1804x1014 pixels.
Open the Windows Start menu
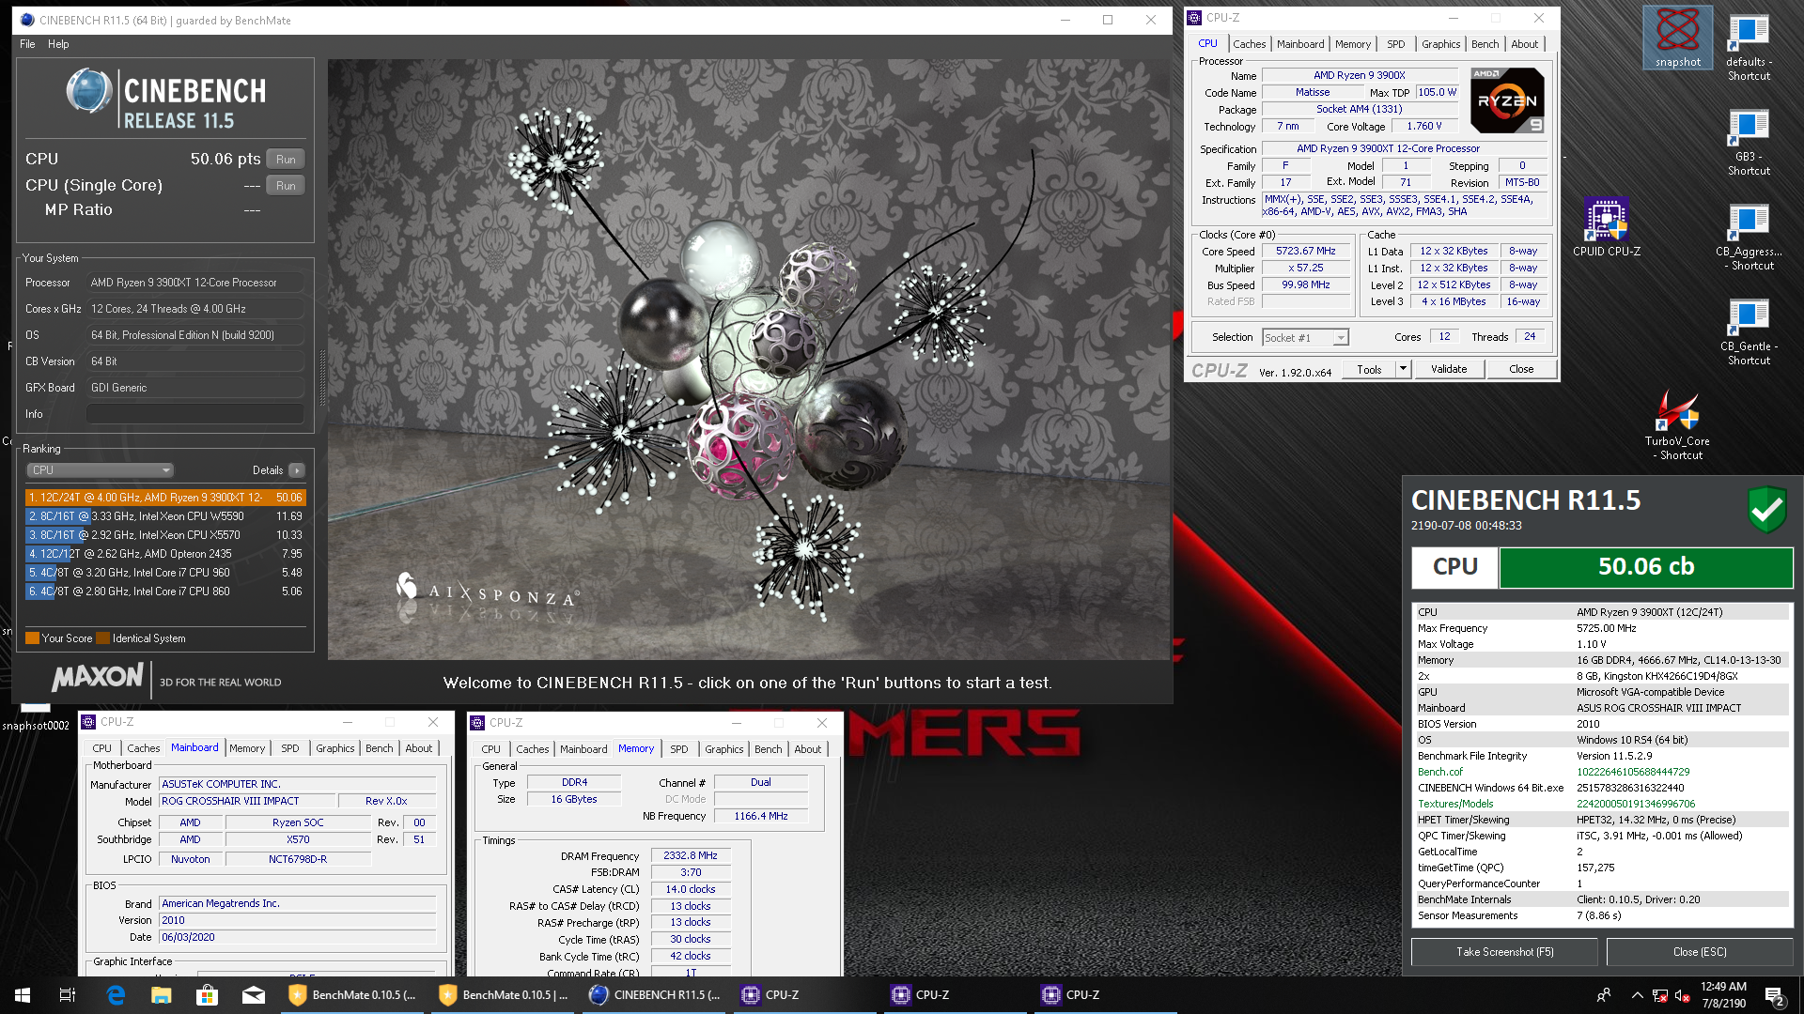(23, 995)
